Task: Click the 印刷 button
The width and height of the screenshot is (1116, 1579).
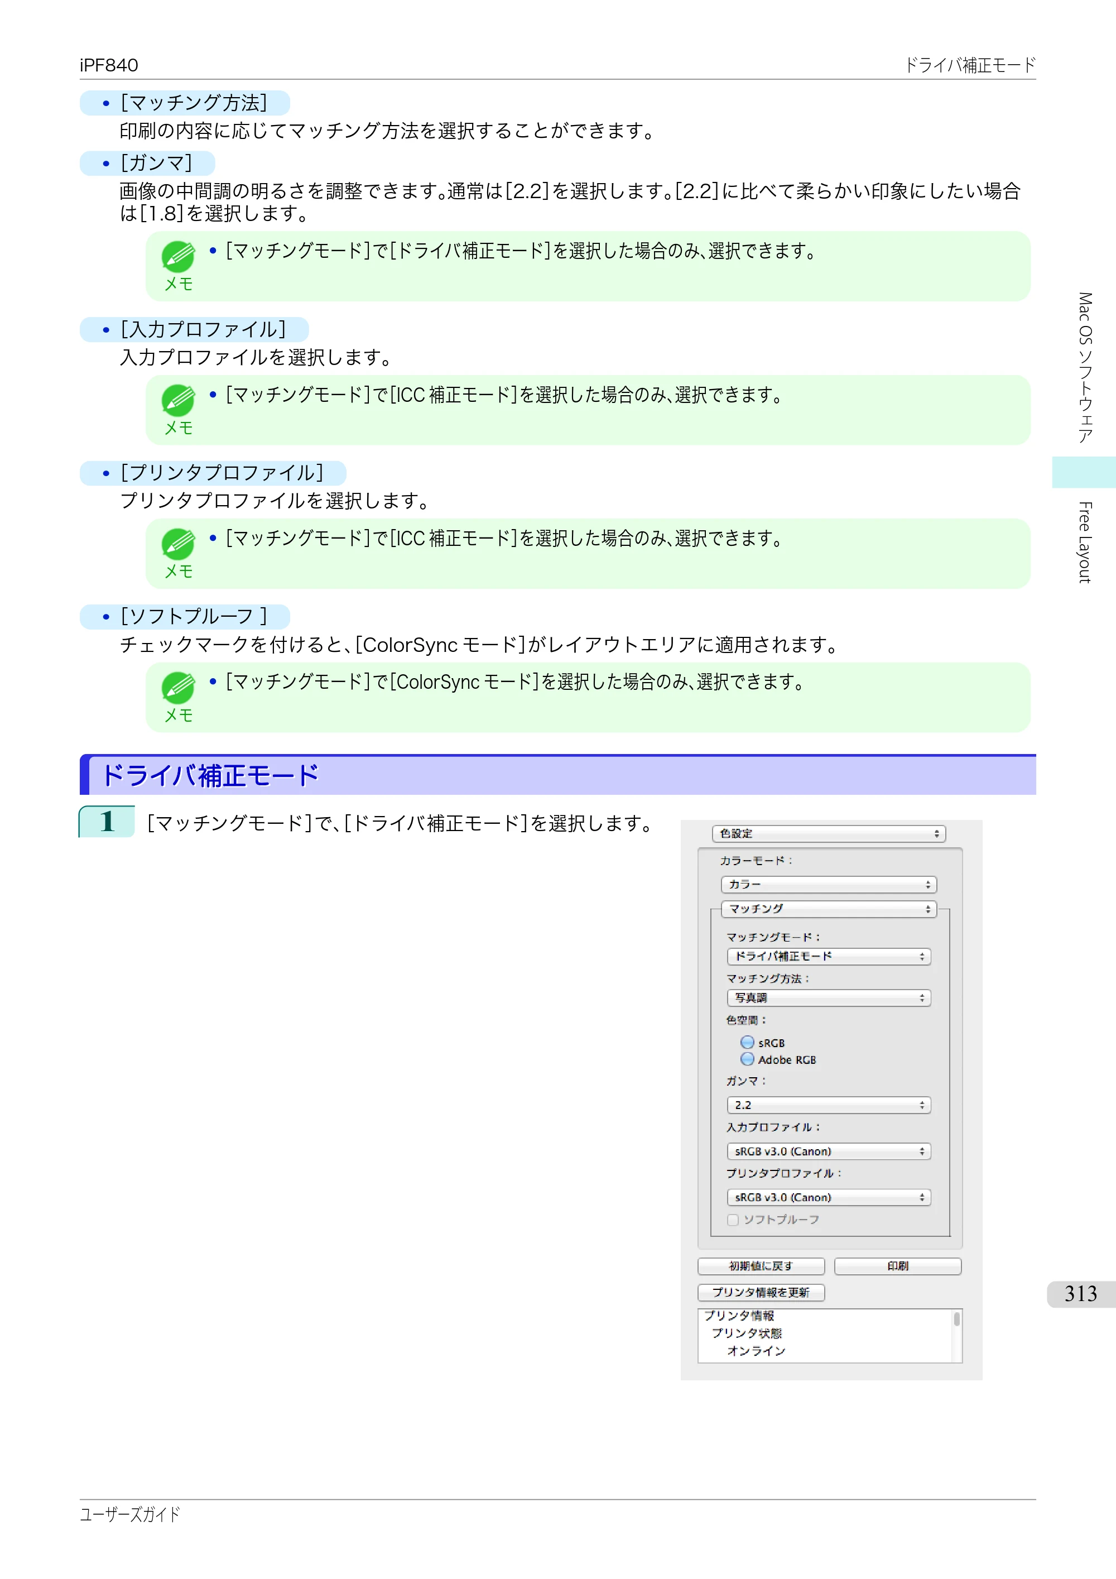Action: pos(897,1266)
